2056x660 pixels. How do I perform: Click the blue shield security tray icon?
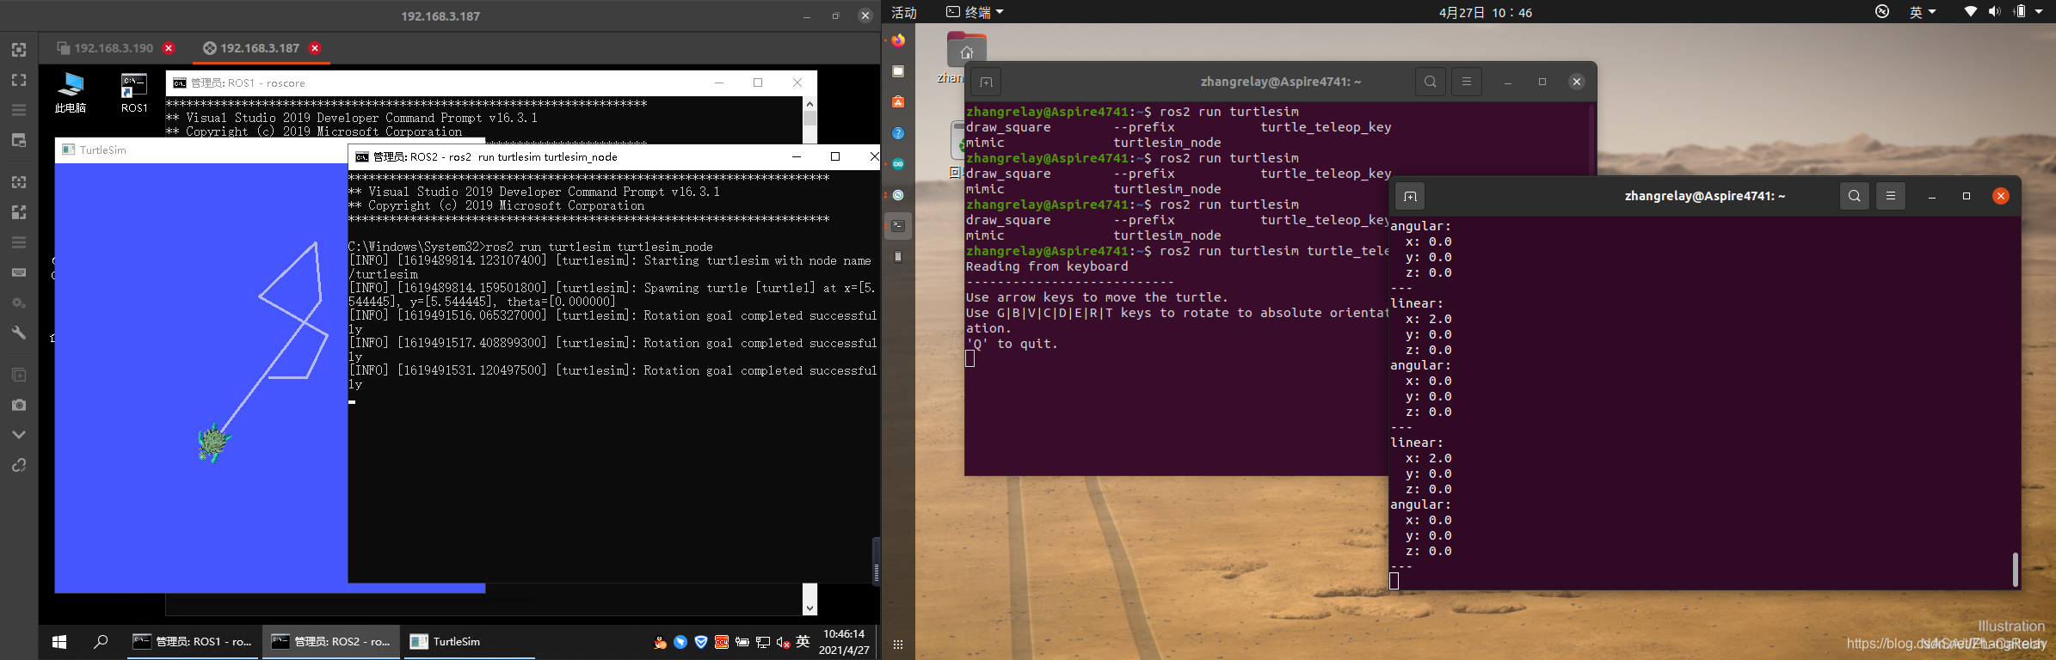pyautogui.click(x=701, y=642)
